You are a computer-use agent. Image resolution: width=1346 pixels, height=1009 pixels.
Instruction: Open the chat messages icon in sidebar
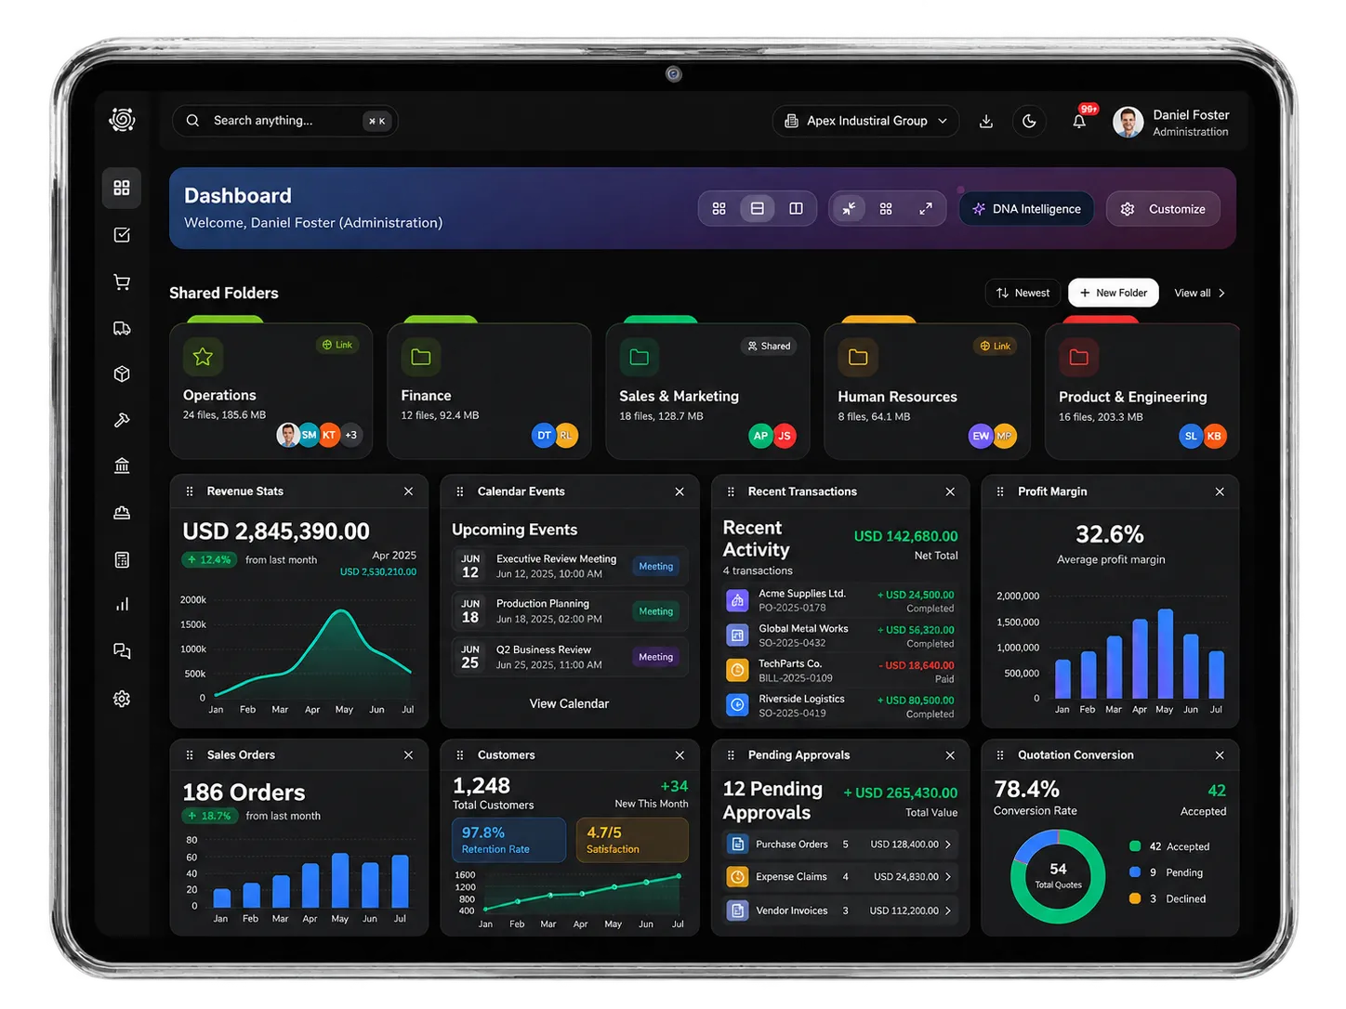coord(122,651)
